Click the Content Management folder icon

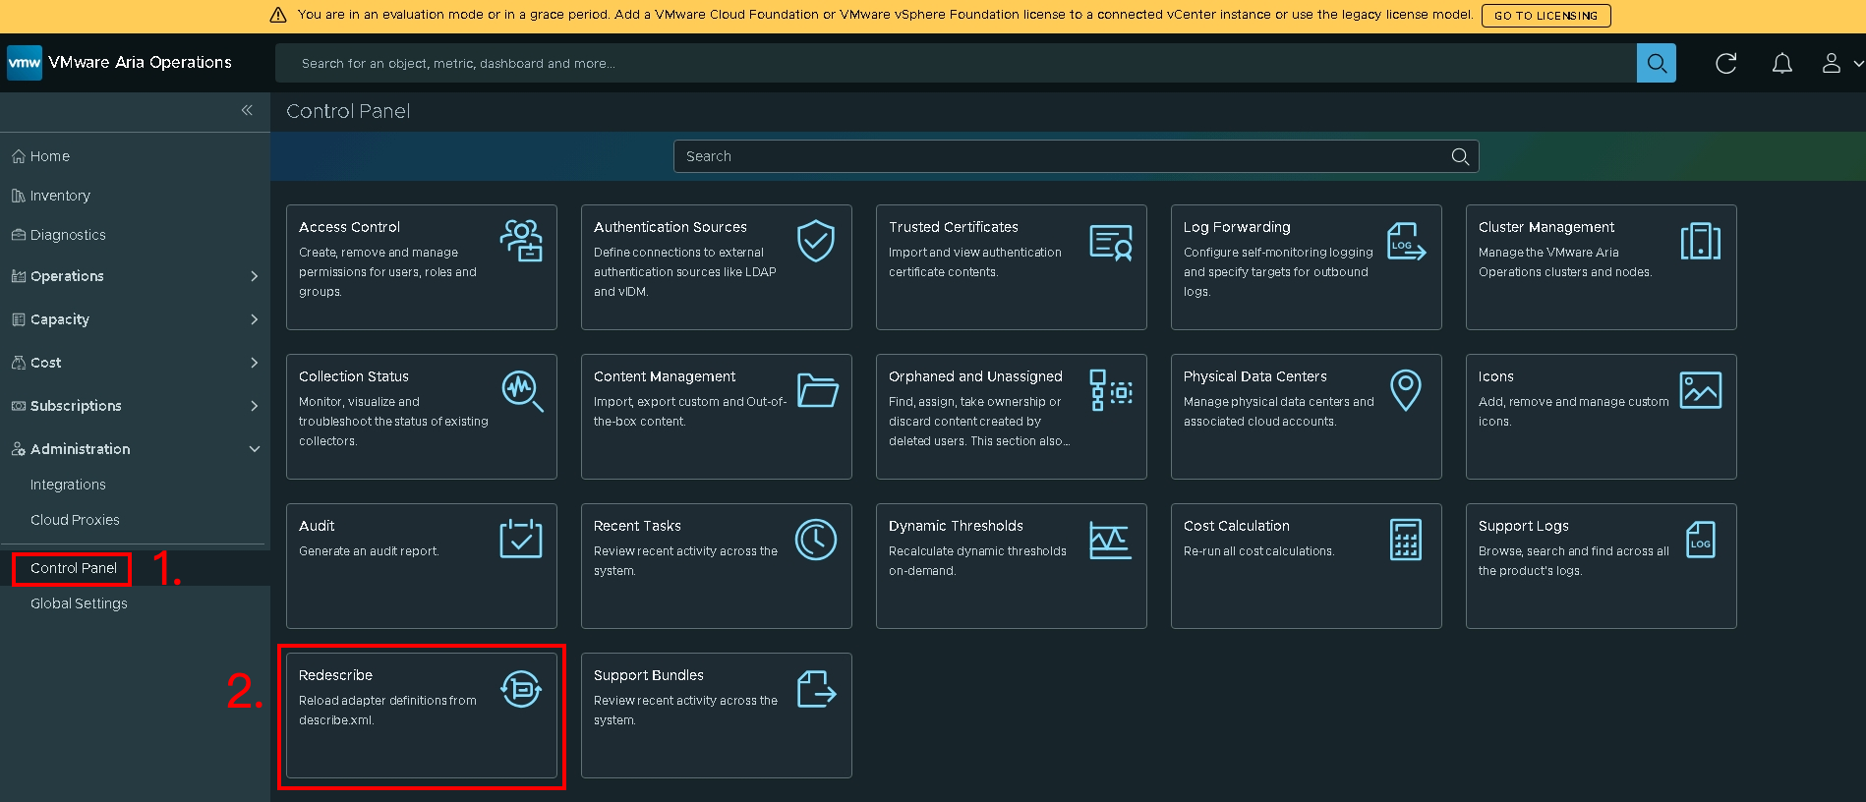click(817, 390)
